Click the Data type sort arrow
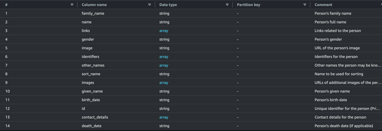This screenshot has height=131, width=382. click(x=227, y=5)
